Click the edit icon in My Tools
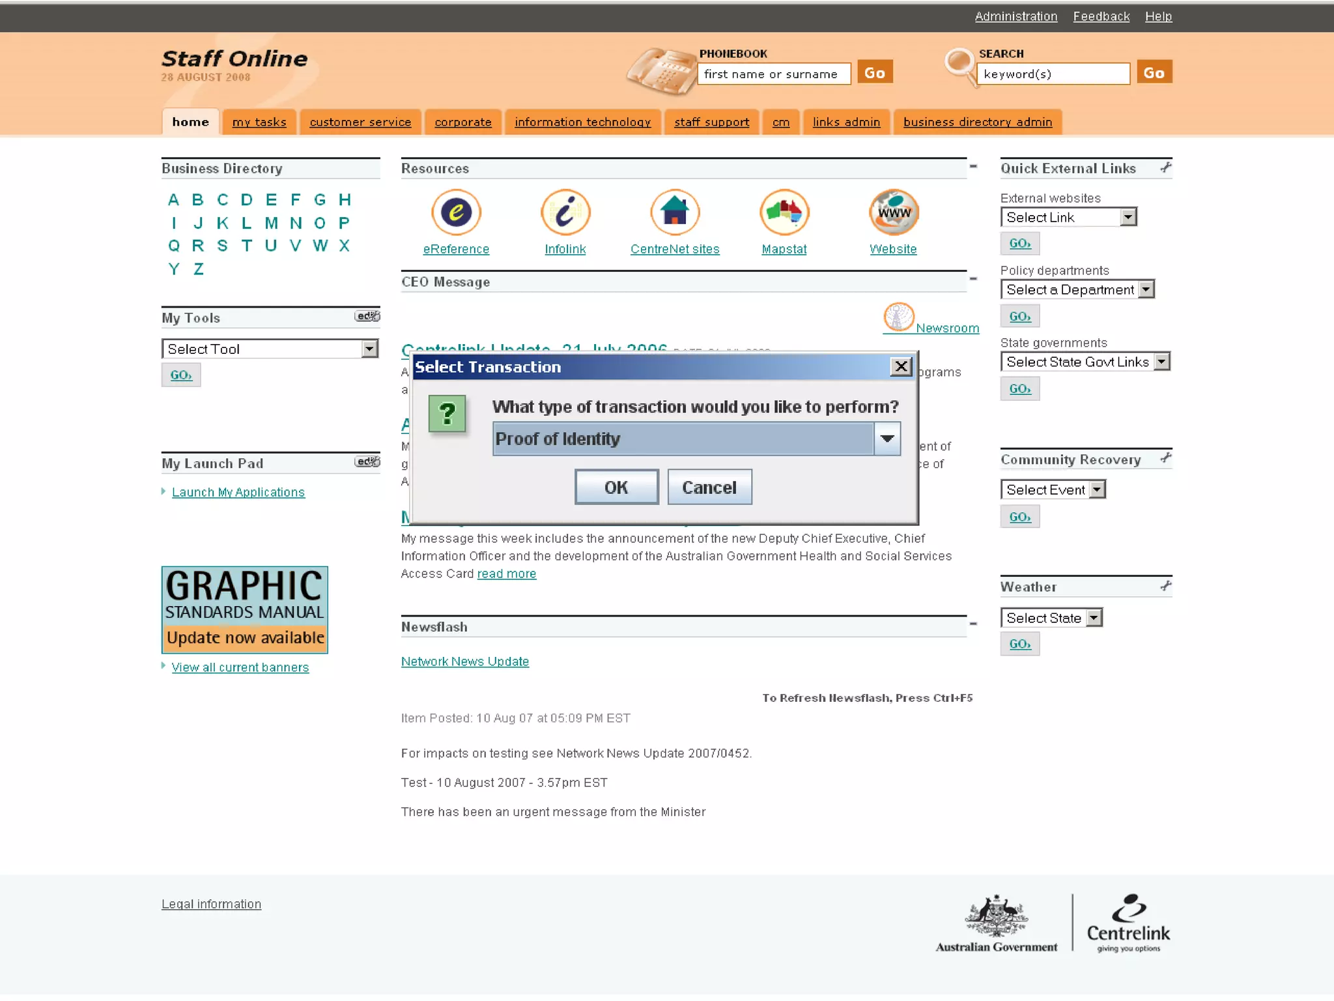This screenshot has height=1001, width=1334. 367,317
